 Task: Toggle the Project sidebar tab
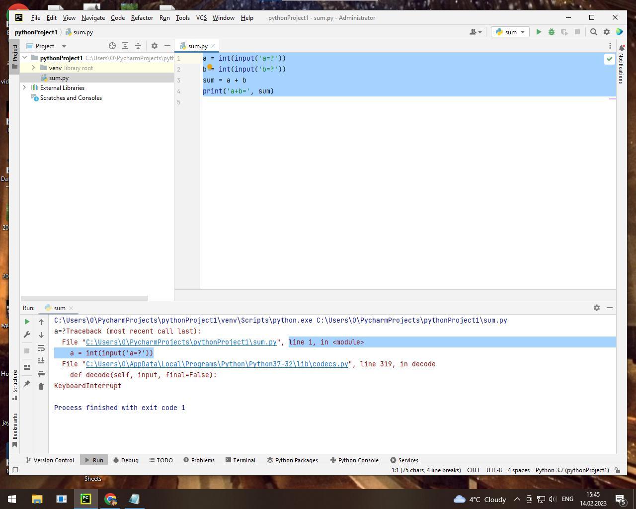click(15, 56)
